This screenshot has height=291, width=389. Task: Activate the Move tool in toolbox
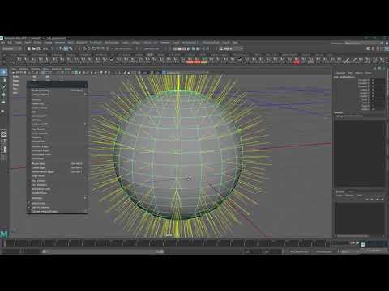point(3,95)
